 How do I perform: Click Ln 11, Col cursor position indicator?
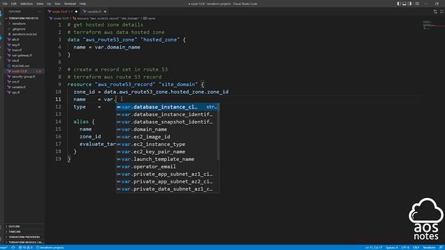(x=373, y=247)
